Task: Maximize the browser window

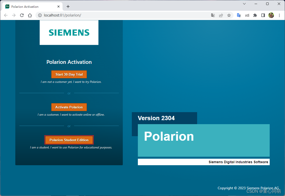Action: tap(267, 4)
